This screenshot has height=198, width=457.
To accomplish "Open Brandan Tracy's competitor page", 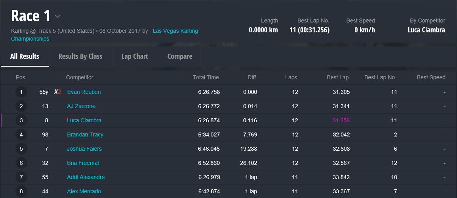I will [85, 134].
